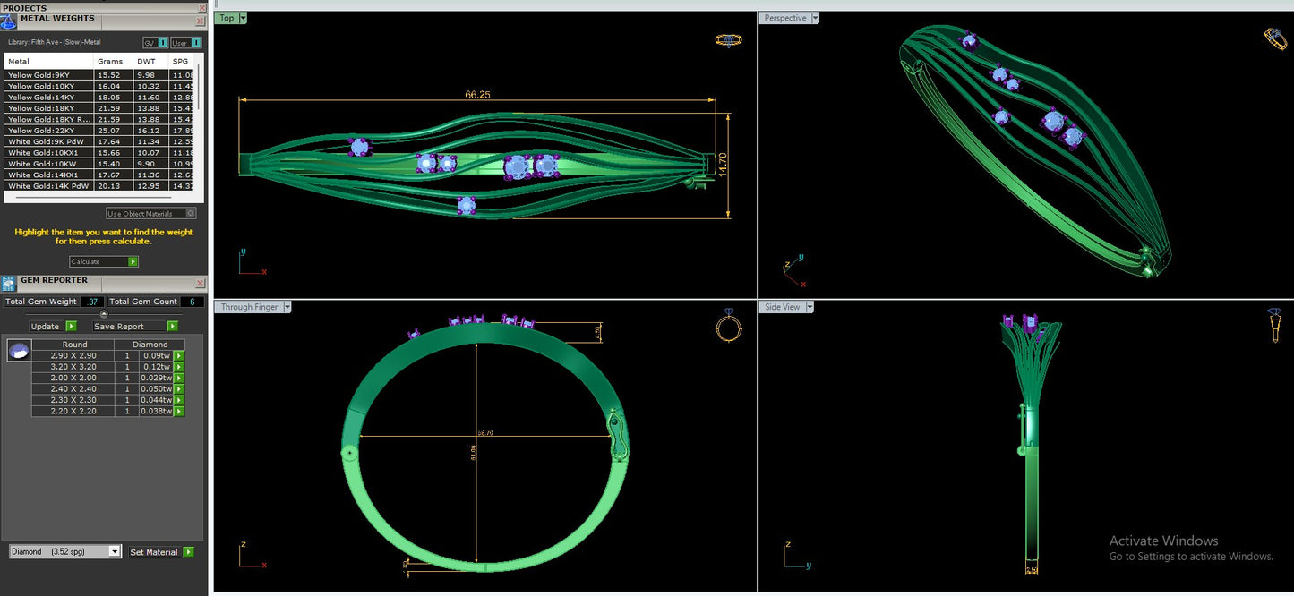Screen dimensions: 1294x596
Task: Open the Side View viewport dropdown arrow
Action: click(x=810, y=307)
